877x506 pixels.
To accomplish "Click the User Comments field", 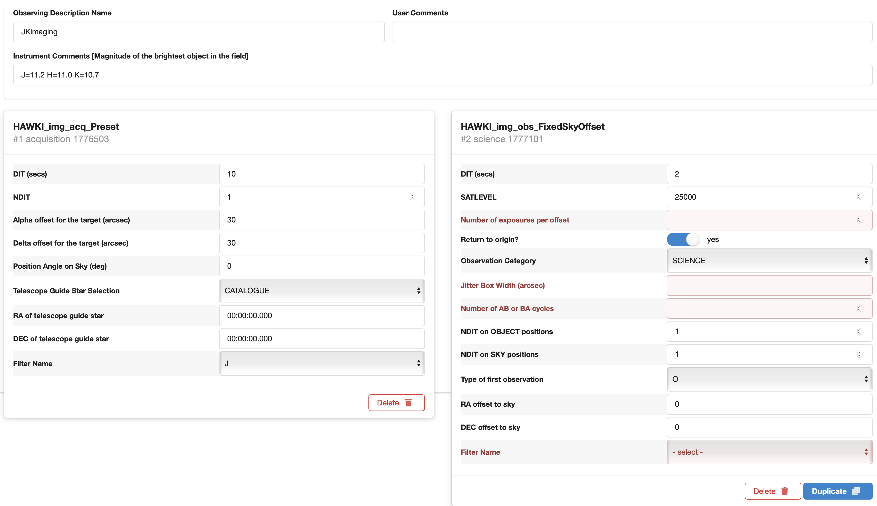I will click(x=632, y=32).
